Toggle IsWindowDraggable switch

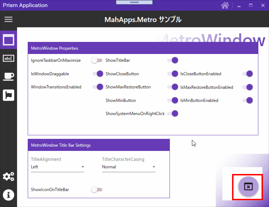pyautogui.click(x=98, y=74)
